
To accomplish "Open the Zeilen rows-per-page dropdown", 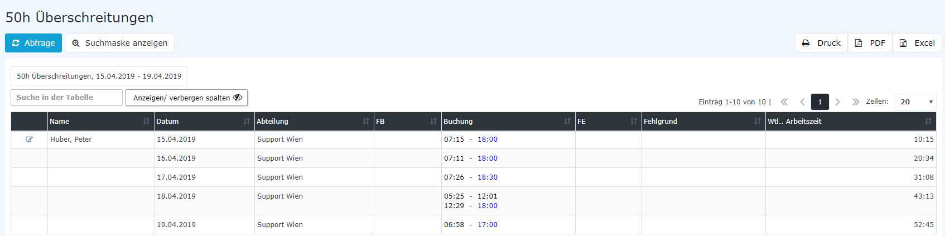I will coord(915,102).
